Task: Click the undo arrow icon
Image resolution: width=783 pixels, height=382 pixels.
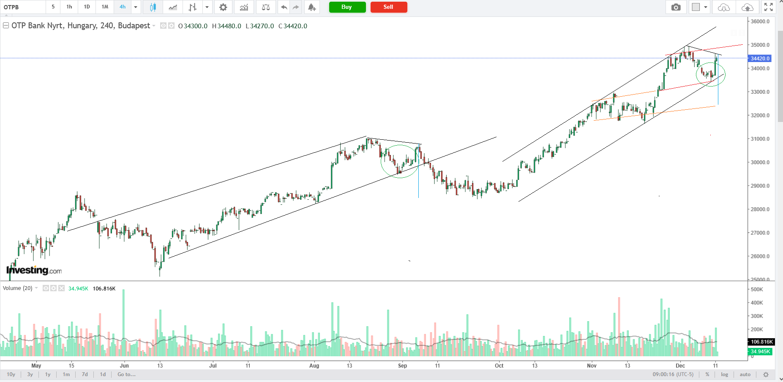Action: (x=284, y=7)
